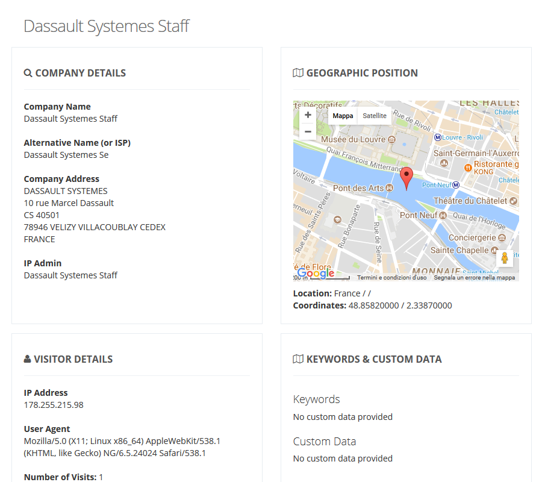Click the map icon beside Geographic Position

point(298,73)
